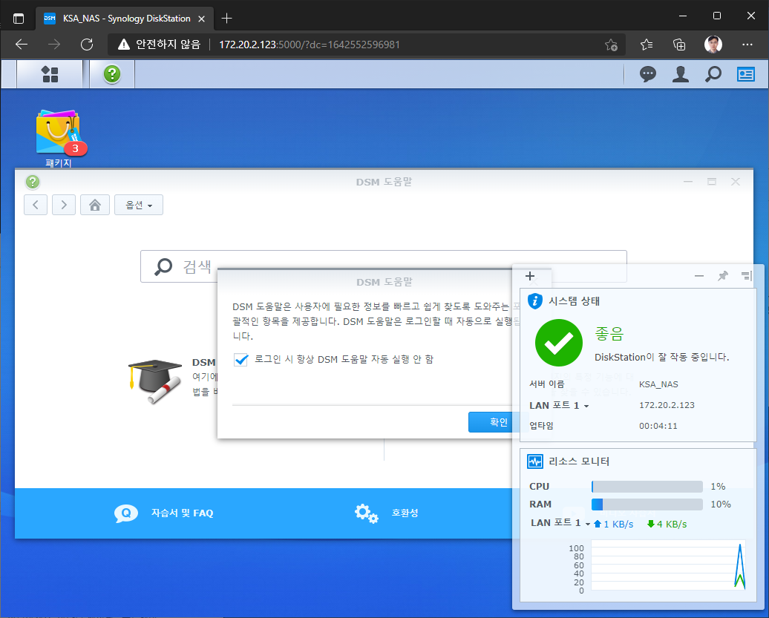Minimize the widget panel
Viewport: 769px width, 618px height.
pyautogui.click(x=699, y=276)
